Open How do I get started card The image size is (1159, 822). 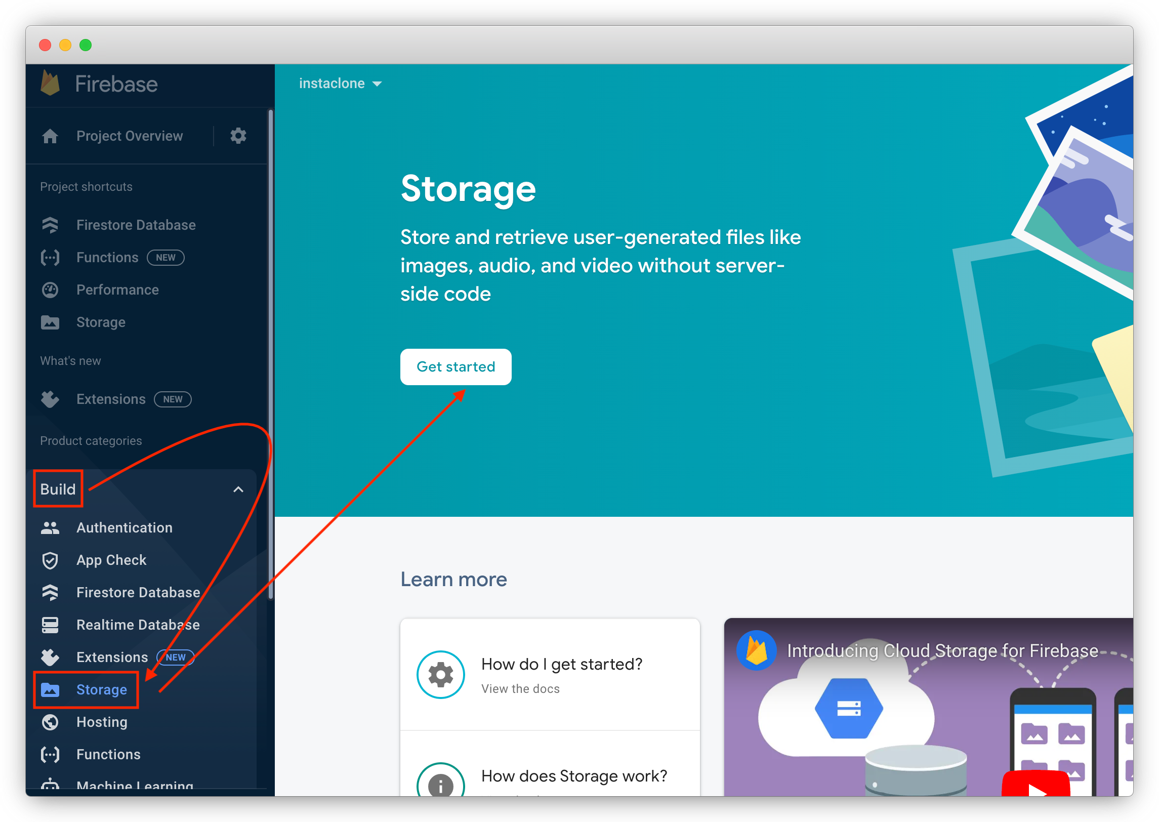coord(550,674)
